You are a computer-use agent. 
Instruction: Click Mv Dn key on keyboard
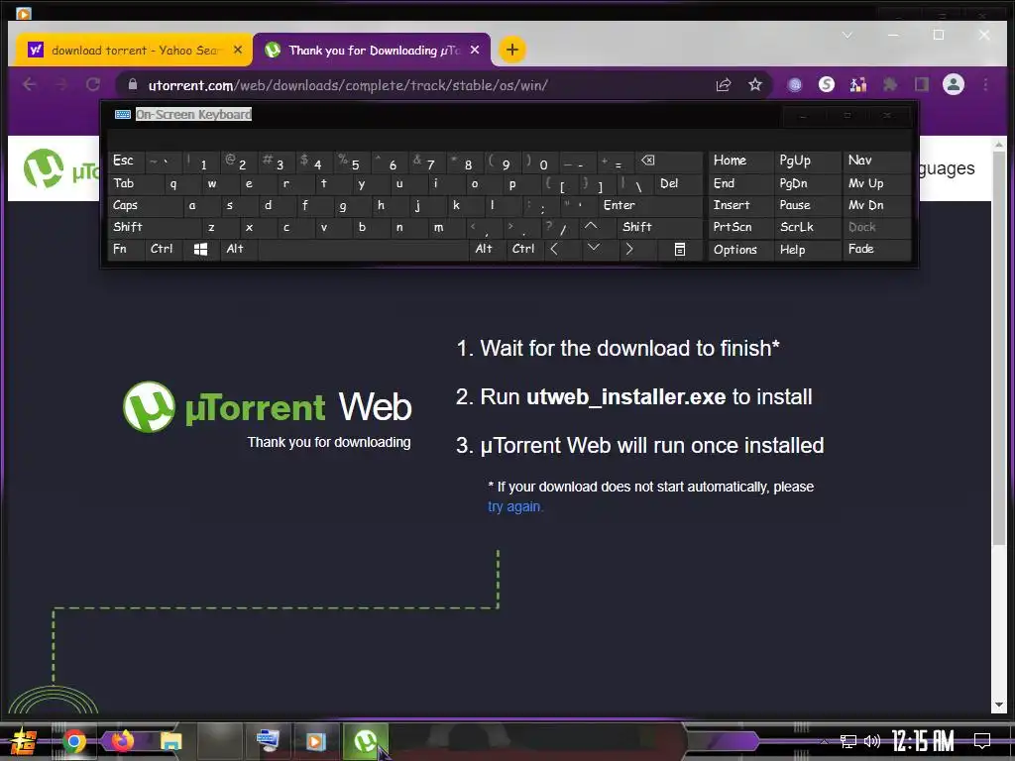[x=876, y=206]
